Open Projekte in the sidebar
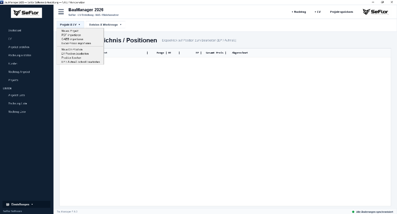The height and width of the screenshot is (214, 397). tap(13, 80)
